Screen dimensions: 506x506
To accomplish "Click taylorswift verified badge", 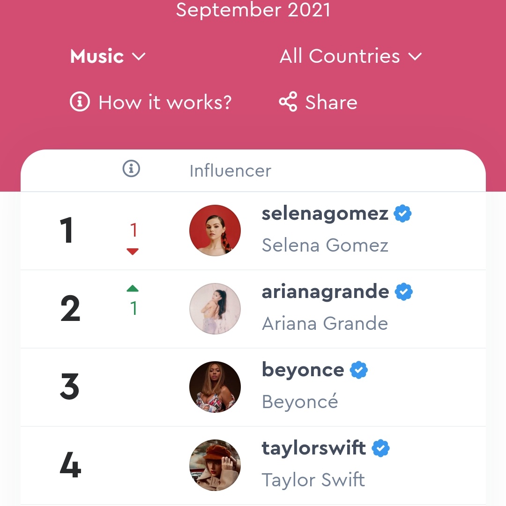I will click(381, 448).
